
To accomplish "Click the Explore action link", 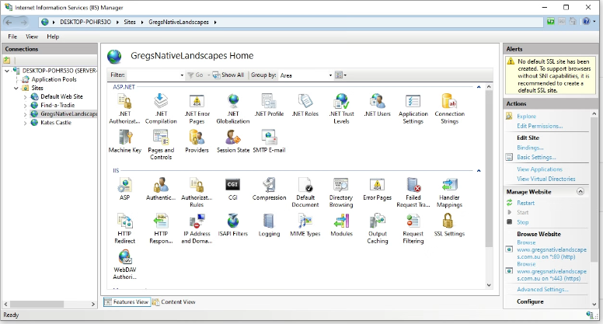I will click(526, 116).
